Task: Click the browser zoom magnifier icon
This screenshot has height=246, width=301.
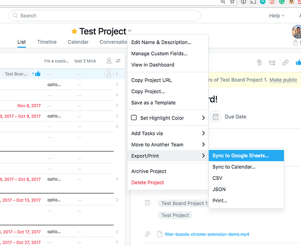Action: point(223,2)
